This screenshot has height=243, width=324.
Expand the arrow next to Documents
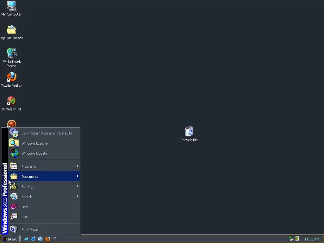tap(78, 176)
